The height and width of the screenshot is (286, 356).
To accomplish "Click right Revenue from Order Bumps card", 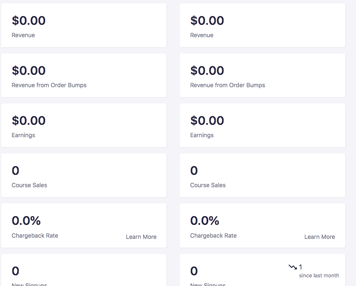I will click(262, 76).
